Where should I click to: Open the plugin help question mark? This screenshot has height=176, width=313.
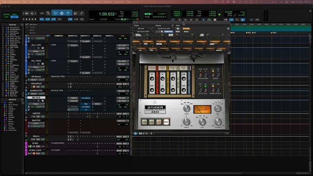click(x=227, y=133)
